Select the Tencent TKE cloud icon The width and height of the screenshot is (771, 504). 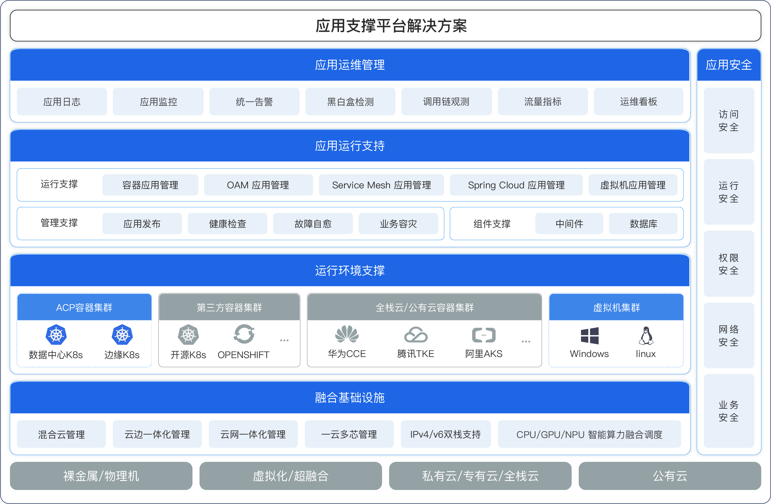click(416, 335)
